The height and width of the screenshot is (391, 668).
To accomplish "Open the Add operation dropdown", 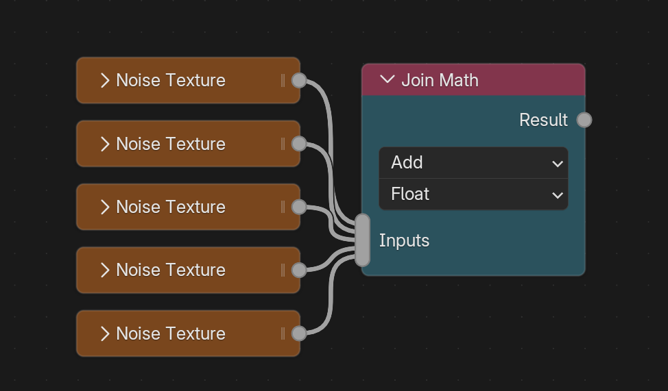I will point(473,162).
